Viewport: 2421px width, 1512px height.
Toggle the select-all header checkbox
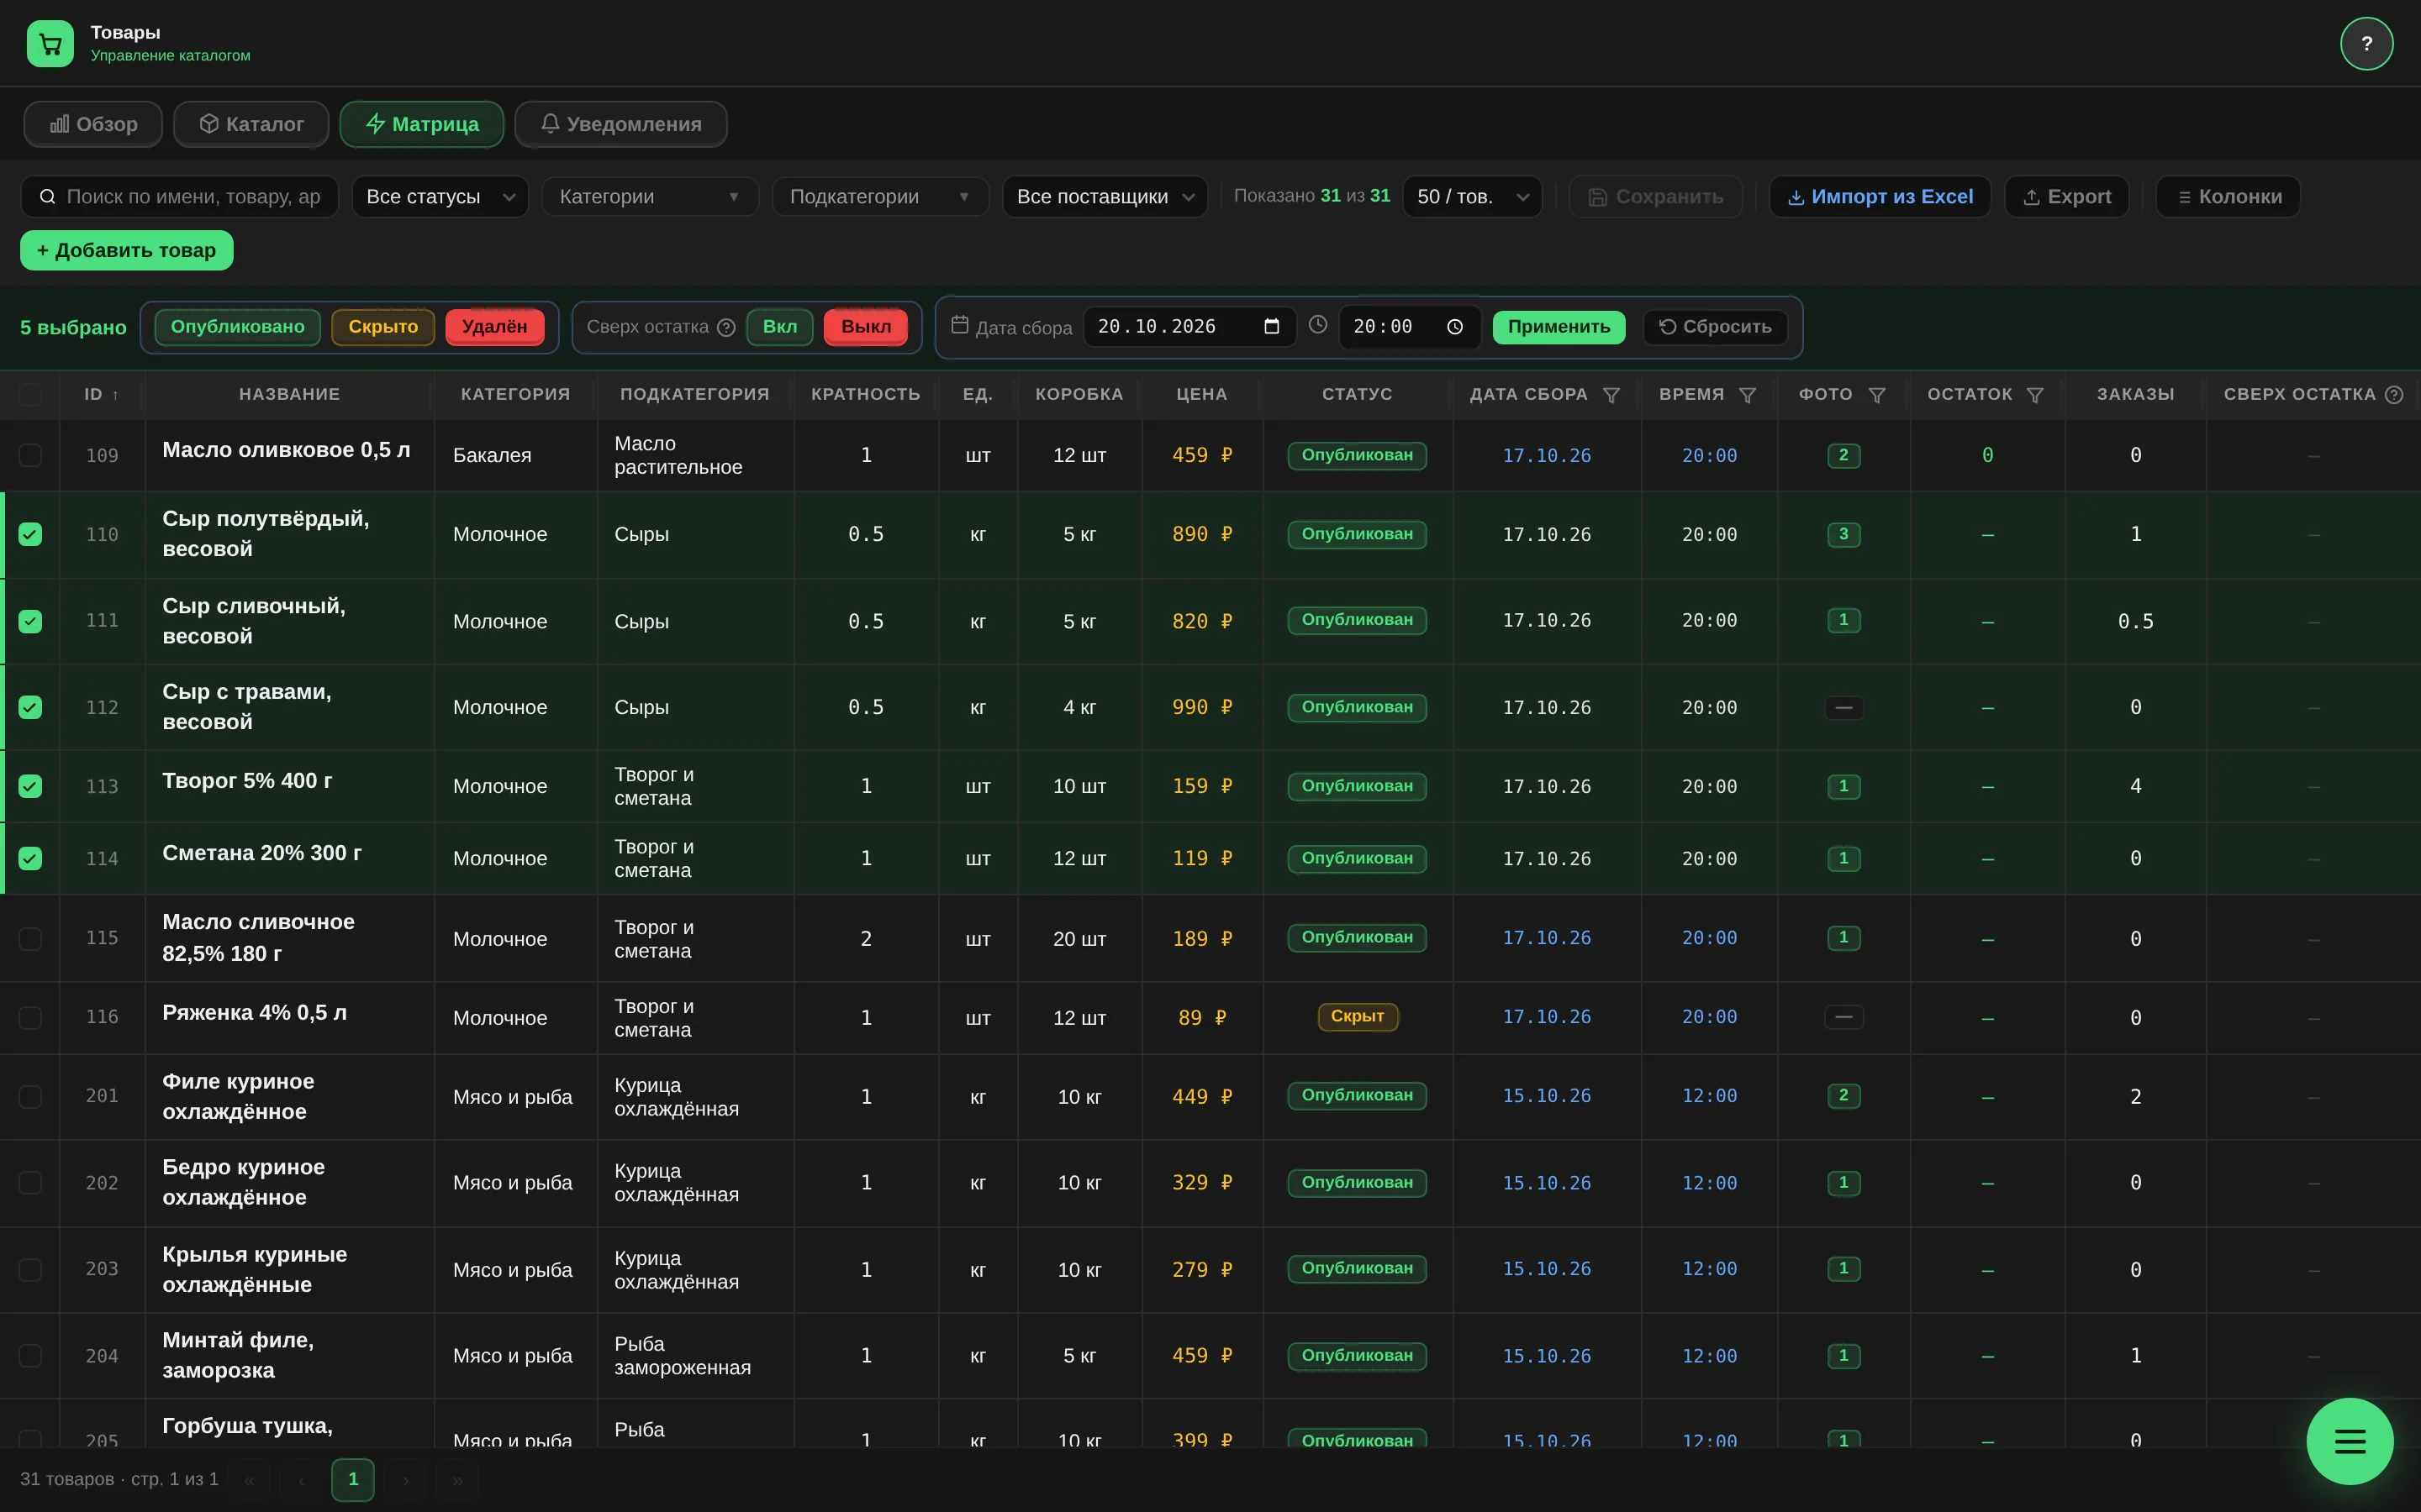[x=30, y=395]
